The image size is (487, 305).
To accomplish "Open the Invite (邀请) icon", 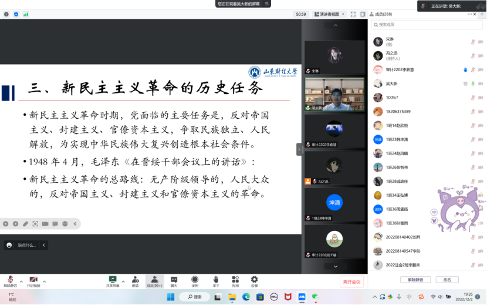I will pyautogui.click(x=135, y=280).
